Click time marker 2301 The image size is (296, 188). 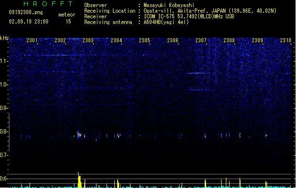[x=32, y=40]
